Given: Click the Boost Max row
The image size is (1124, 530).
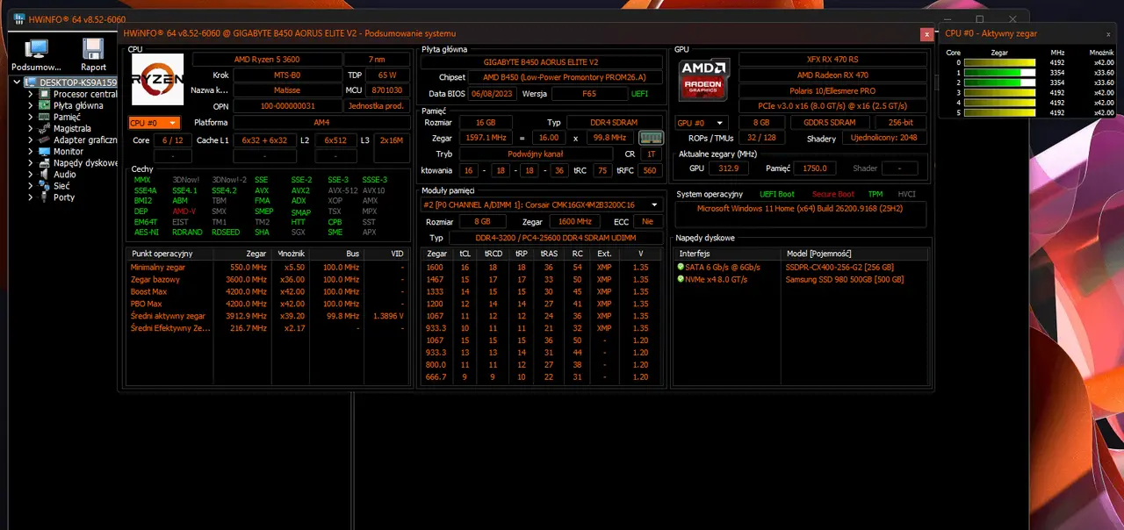Looking at the screenshot, I should coord(268,291).
